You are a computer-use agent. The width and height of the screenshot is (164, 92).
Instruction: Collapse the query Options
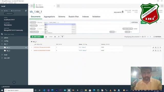[134, 22]
